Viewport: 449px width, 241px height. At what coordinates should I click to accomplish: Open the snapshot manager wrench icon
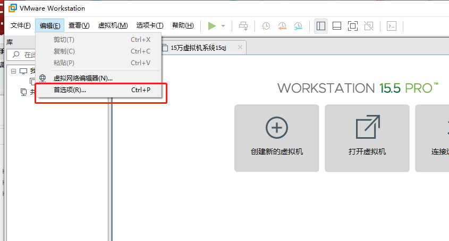click(x=298, y=26)
